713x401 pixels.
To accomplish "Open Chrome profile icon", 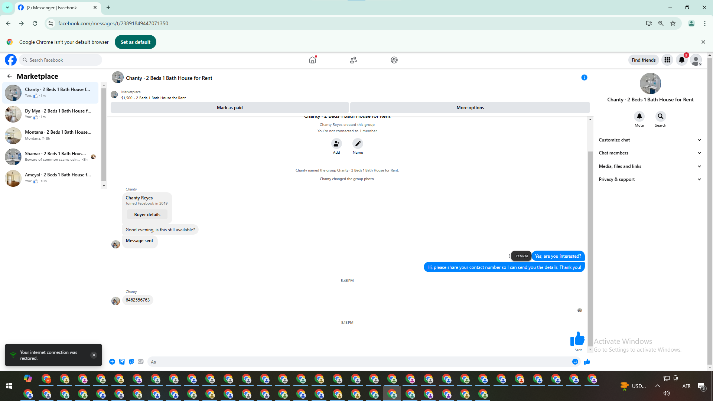I will tap(691, 23).
